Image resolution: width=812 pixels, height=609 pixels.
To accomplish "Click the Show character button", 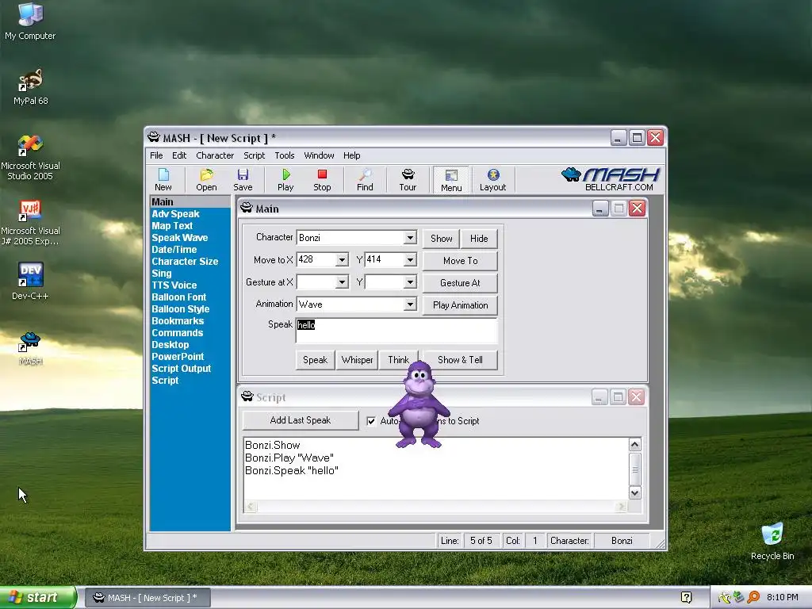I will (x=441, y=239).
